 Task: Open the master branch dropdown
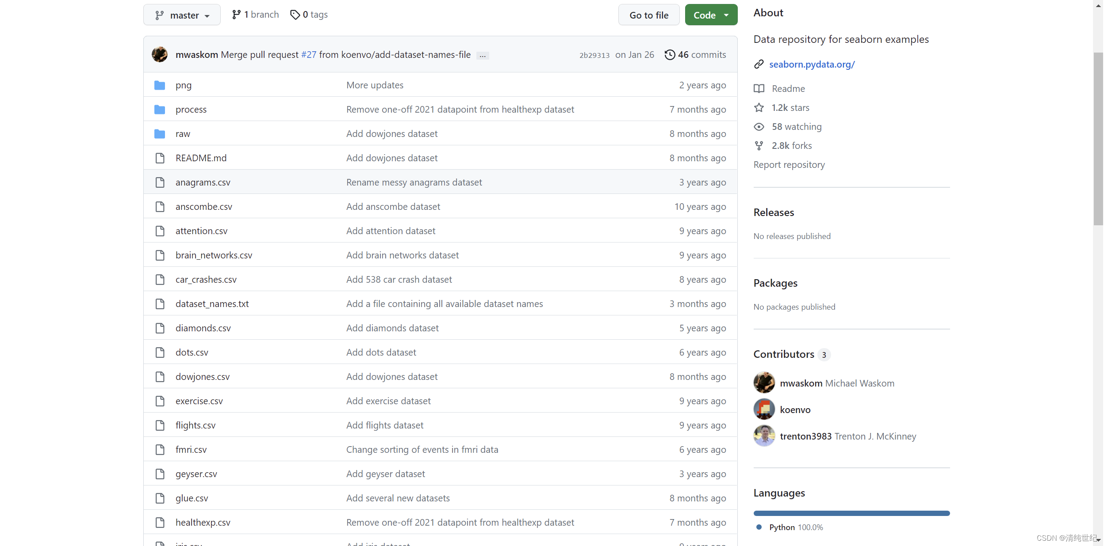pyautogui.click(x=182, y=15)
